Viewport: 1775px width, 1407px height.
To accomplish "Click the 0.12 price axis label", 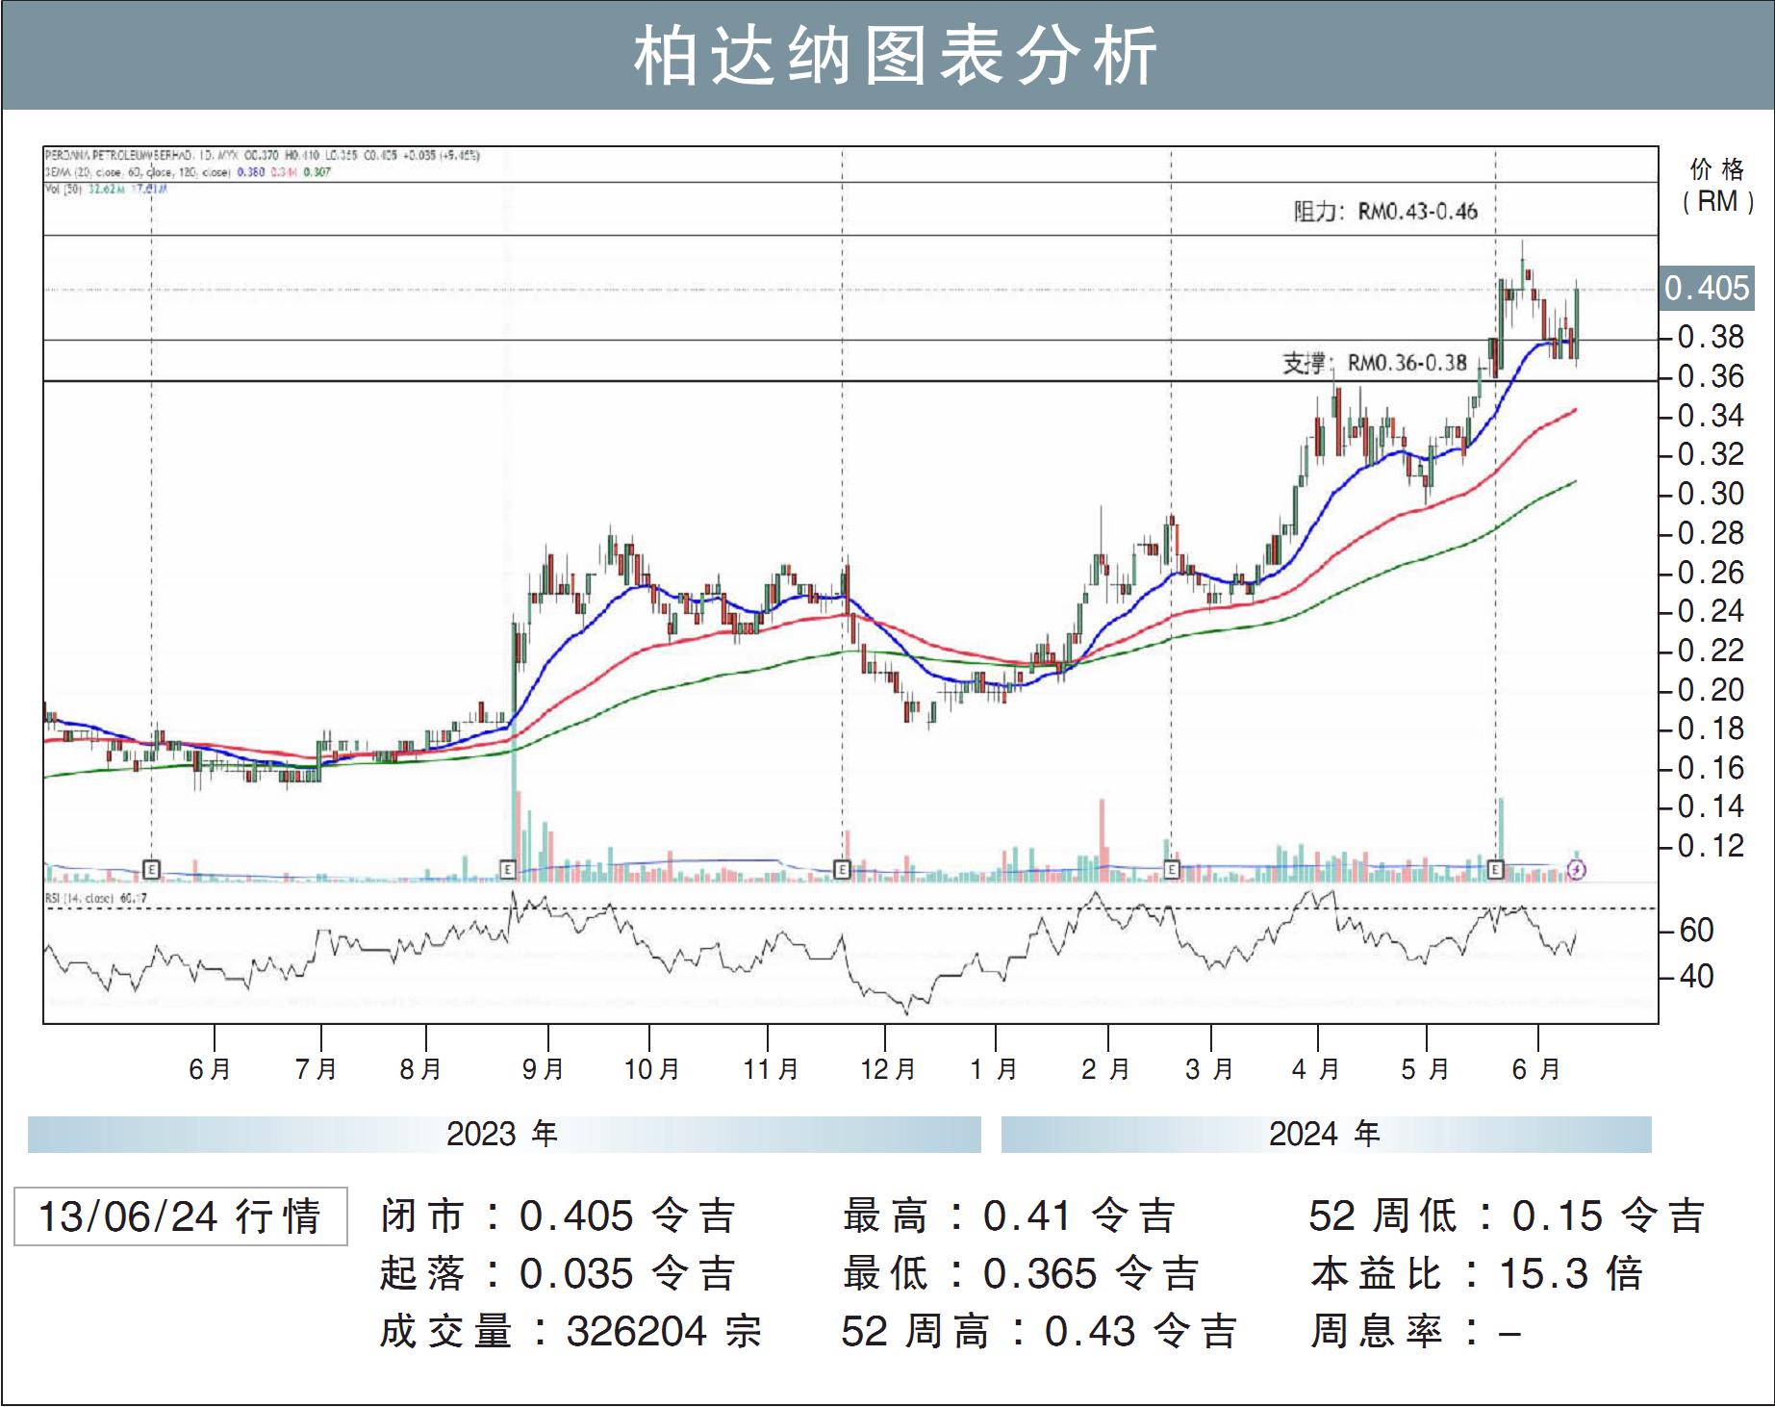I will pyautogui.click(x=1711, y=846).
